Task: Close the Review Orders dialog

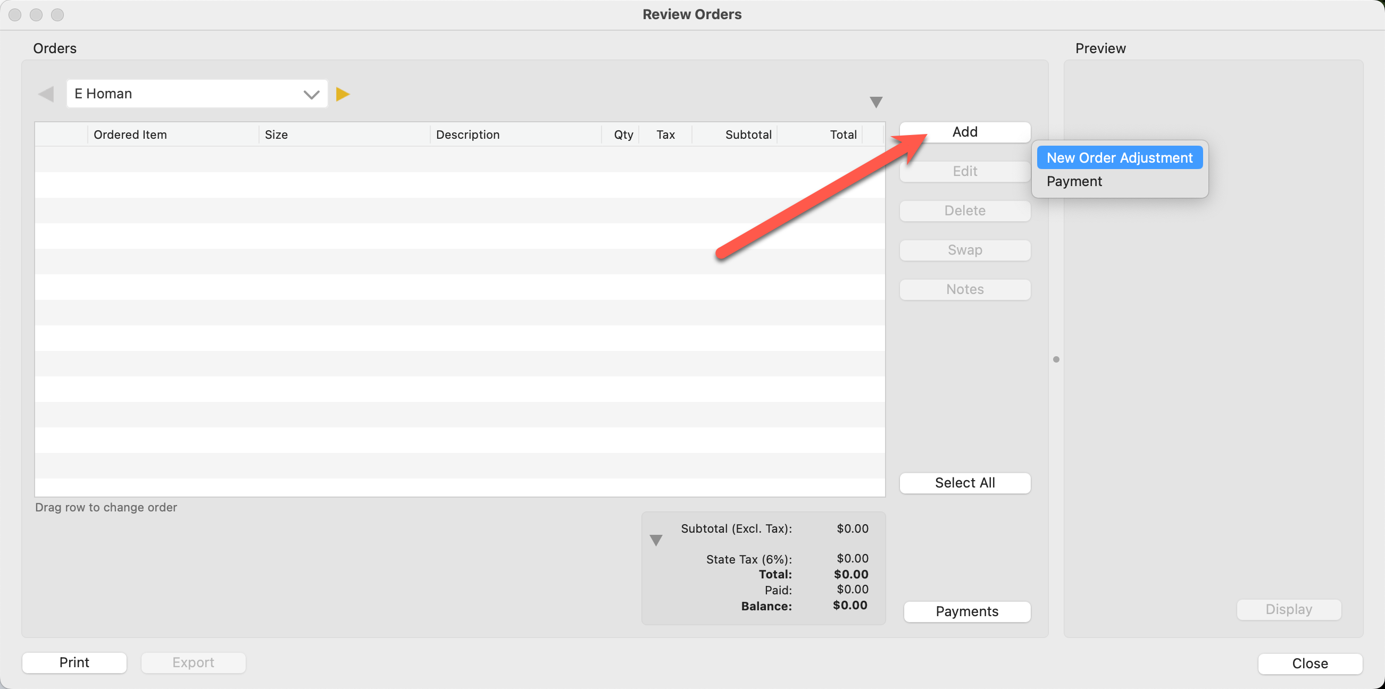Action: (1309, 663)
